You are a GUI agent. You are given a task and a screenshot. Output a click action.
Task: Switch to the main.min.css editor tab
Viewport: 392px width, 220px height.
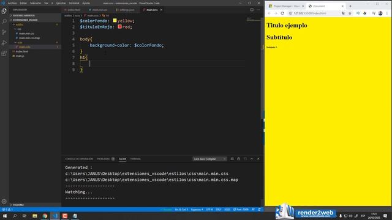pyautogui.click(x=99, y=10)
